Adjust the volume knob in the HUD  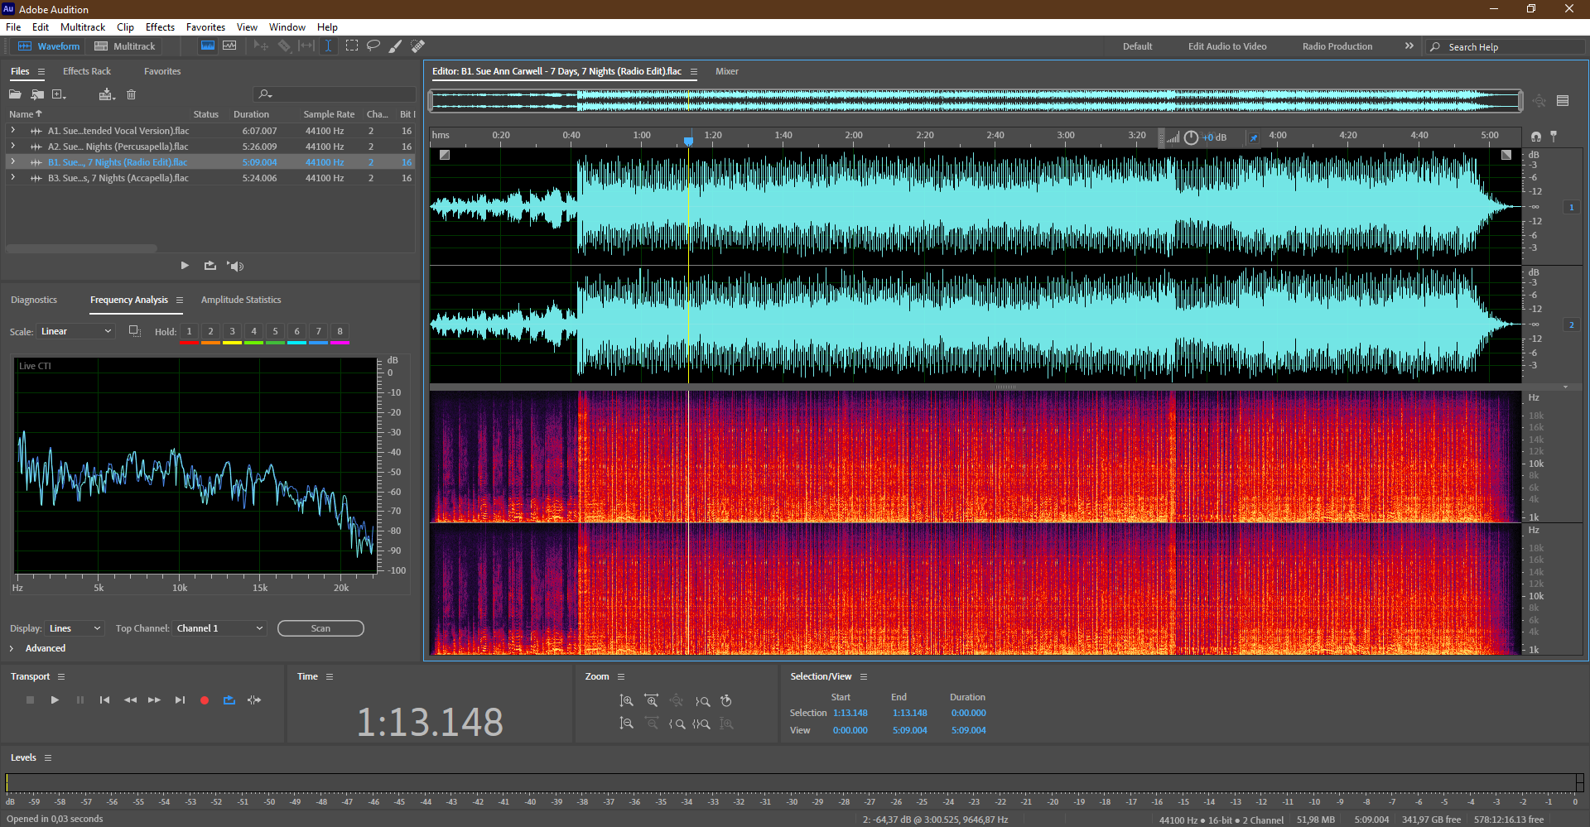(1191, 137)
